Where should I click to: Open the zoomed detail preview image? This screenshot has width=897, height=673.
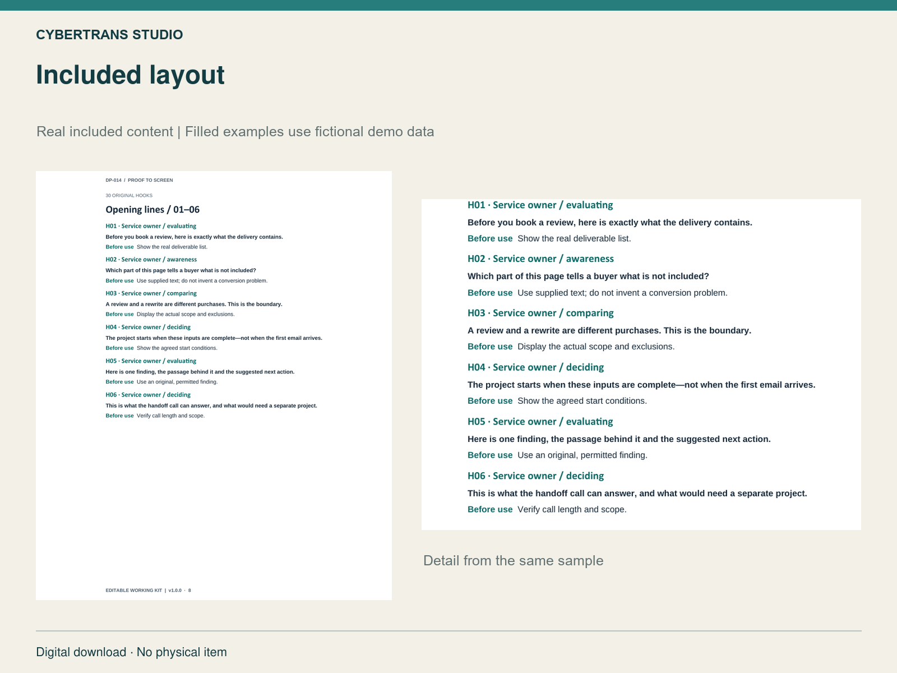pyautogui.click(x=641, y=365)
